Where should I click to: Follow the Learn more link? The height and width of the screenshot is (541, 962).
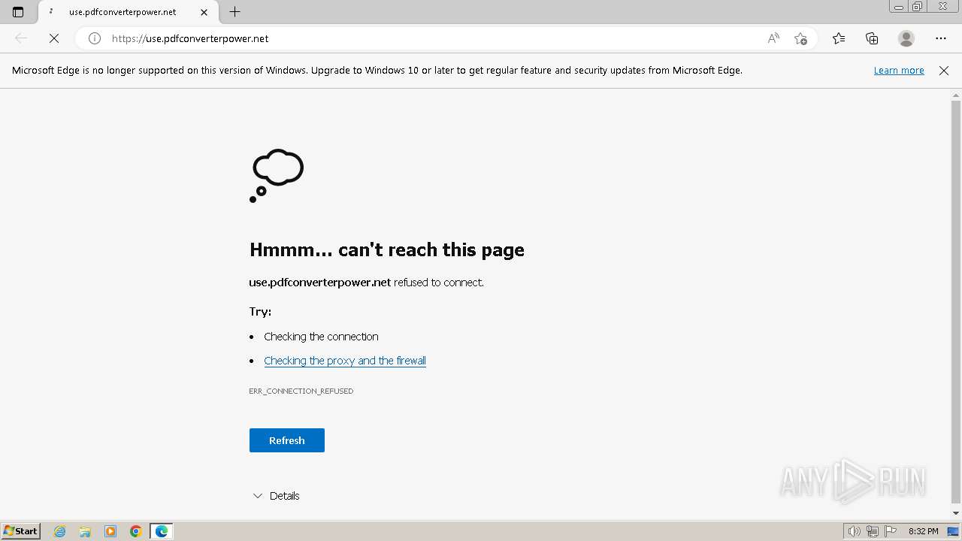pos(899,71)
